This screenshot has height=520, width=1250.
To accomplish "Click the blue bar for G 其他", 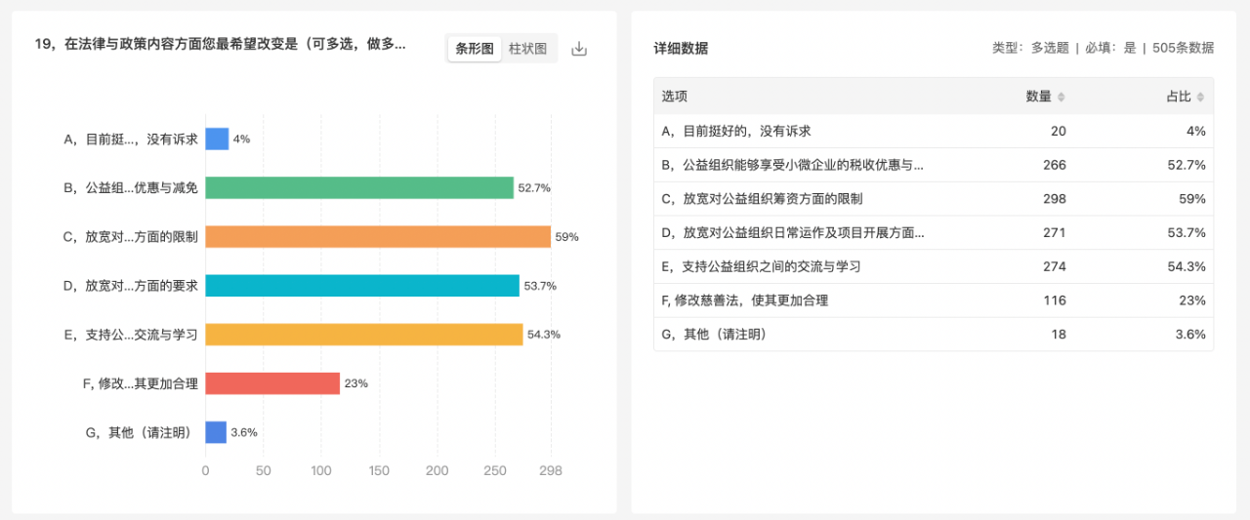I will (x=216, y=431).
